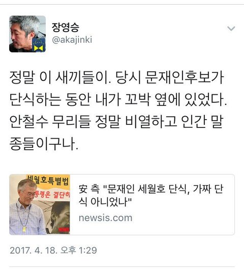The image size is (244, 273).
Task: Open the article headline starting with 安 측
Action: point(150,196)
